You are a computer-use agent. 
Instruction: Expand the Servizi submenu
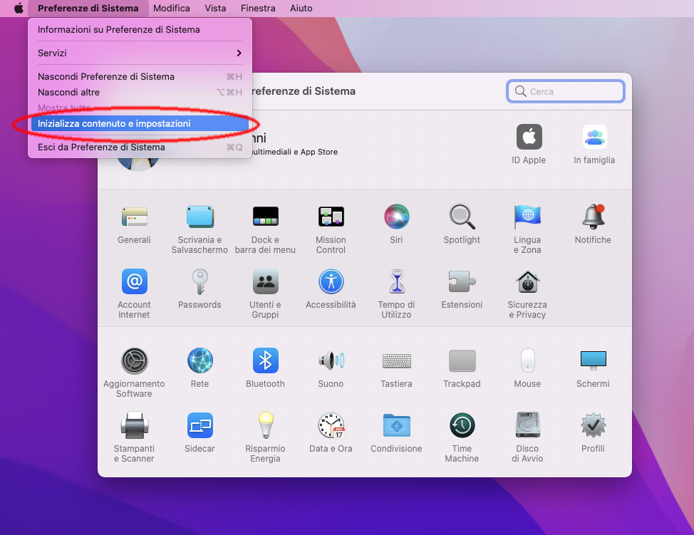(140, 53)
